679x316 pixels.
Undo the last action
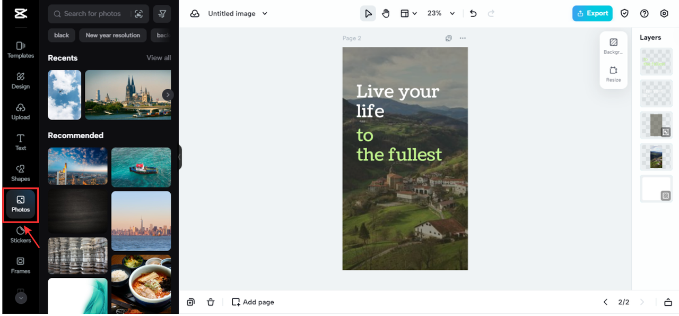point(473,14)
